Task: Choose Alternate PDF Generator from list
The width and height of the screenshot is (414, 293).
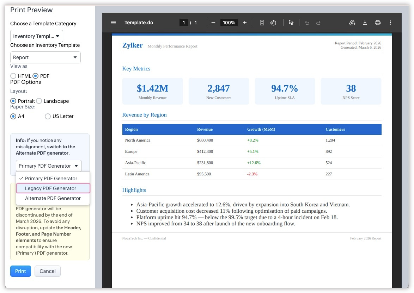Action: 53,198
